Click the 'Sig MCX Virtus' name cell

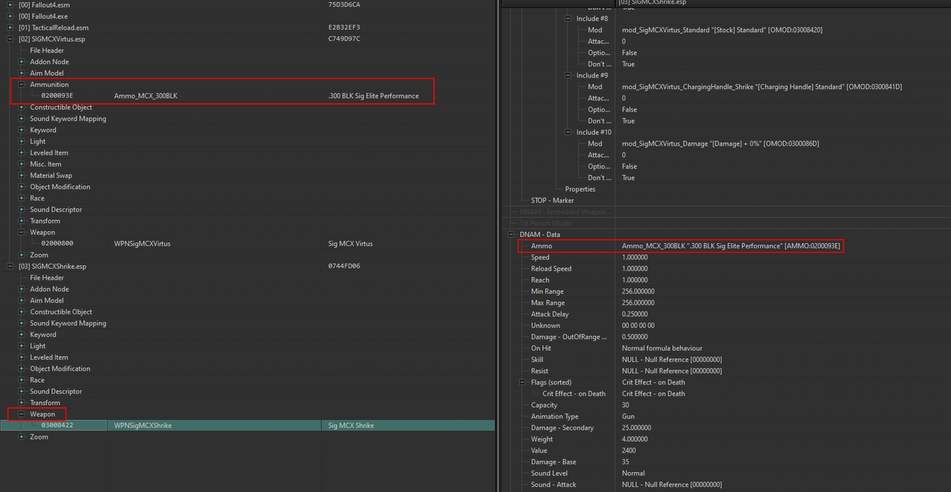coord(350,244)
